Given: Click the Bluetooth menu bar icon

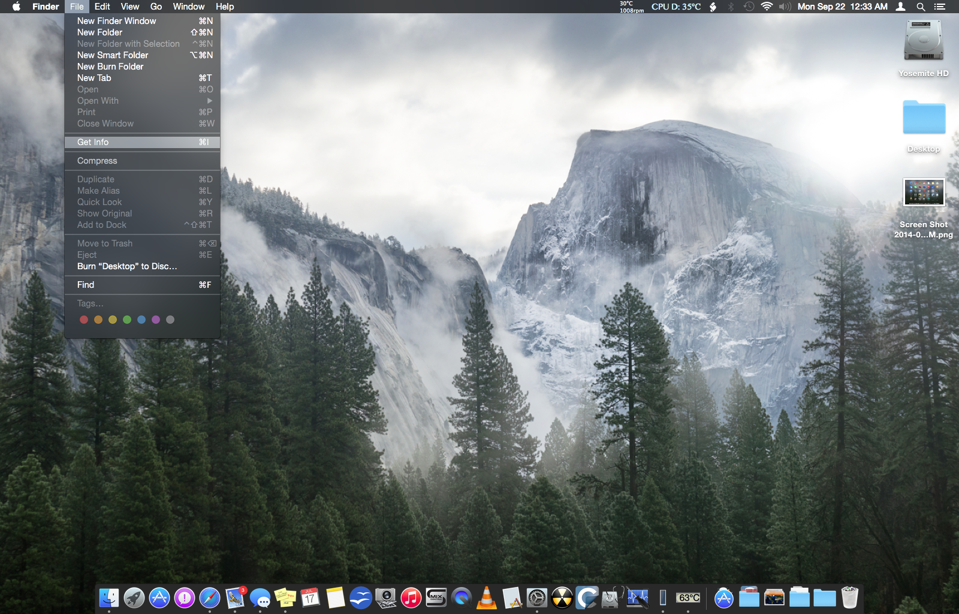Looking at the screenshot, I should [731, 7].
